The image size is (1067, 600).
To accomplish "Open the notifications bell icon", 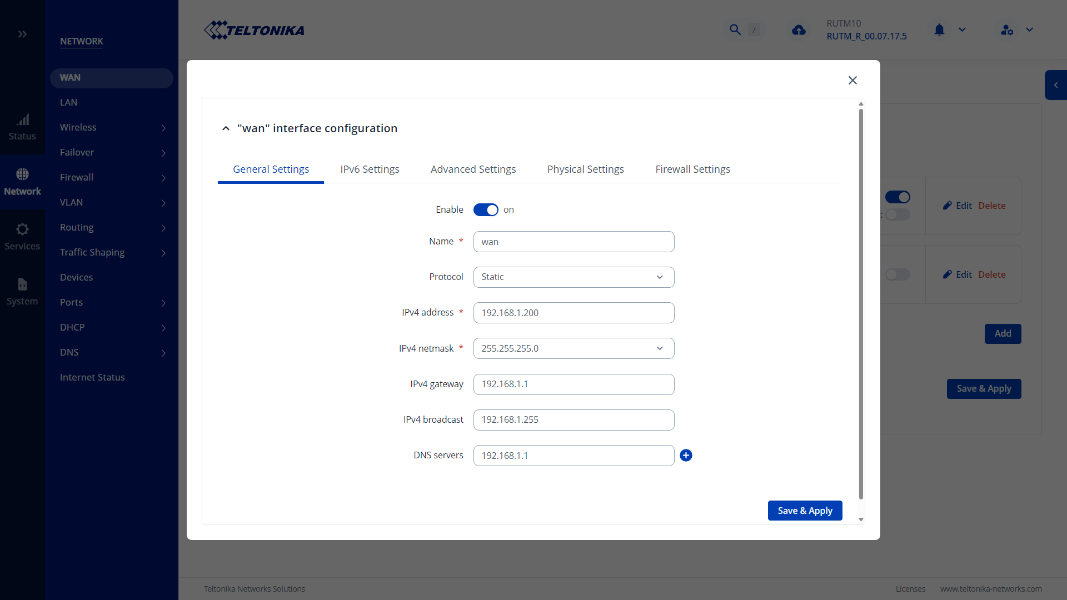I will 939,30.
